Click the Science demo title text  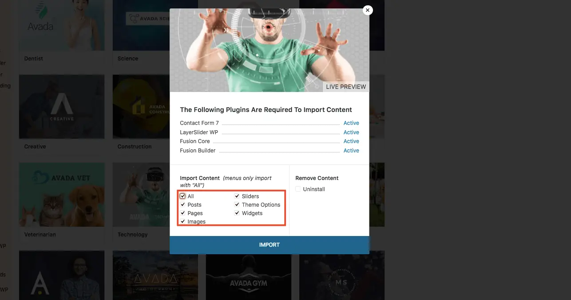(128, 59)
